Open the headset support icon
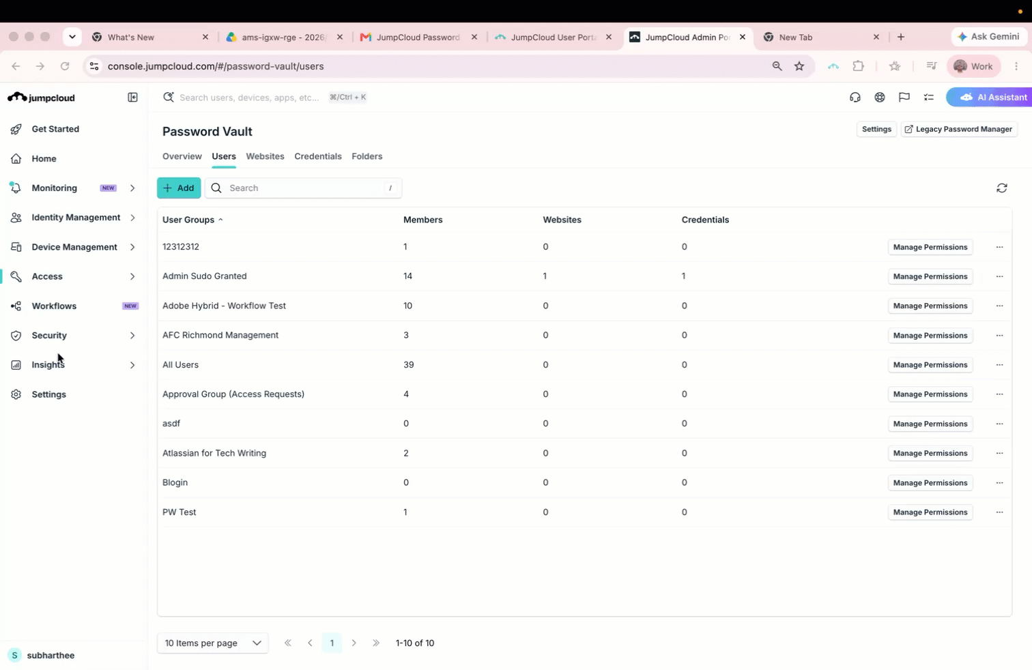This screenshot has height=670, width=1032. [x=855, y=98]
